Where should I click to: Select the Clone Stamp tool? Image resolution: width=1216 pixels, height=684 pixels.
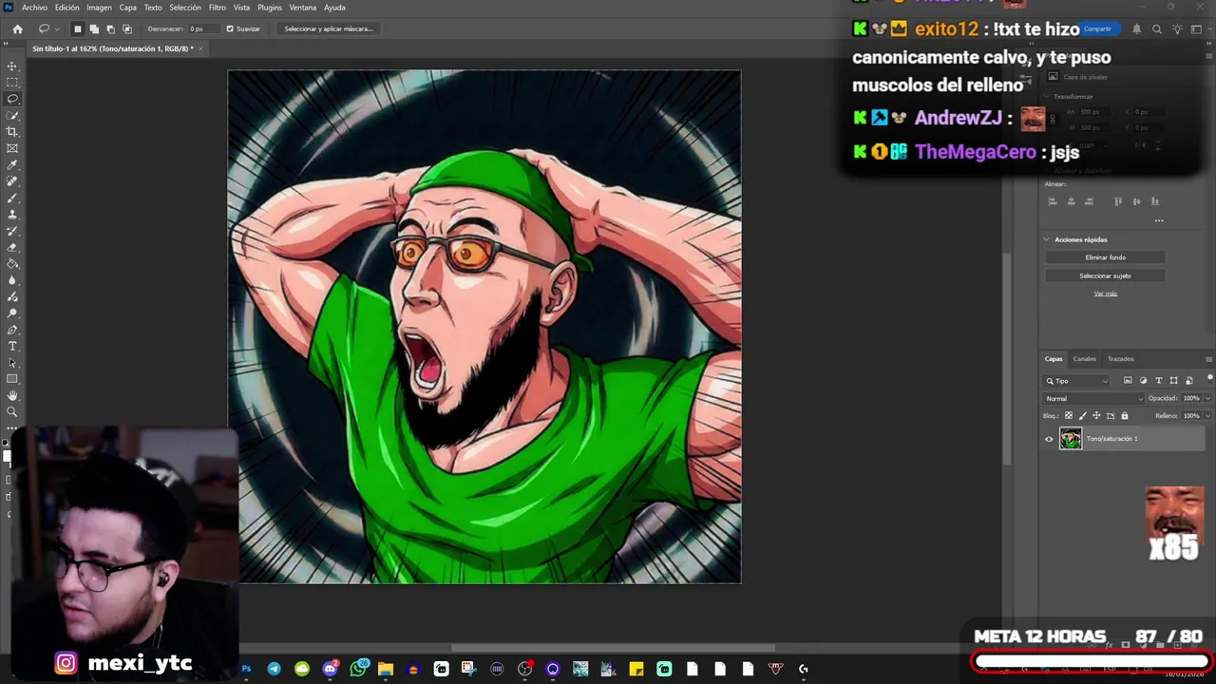point(12,215)
